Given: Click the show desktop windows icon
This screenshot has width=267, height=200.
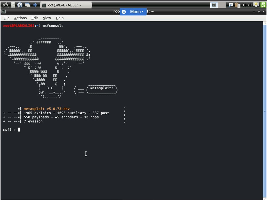Looking at the screenshot, I should click(x=28, y=5).
